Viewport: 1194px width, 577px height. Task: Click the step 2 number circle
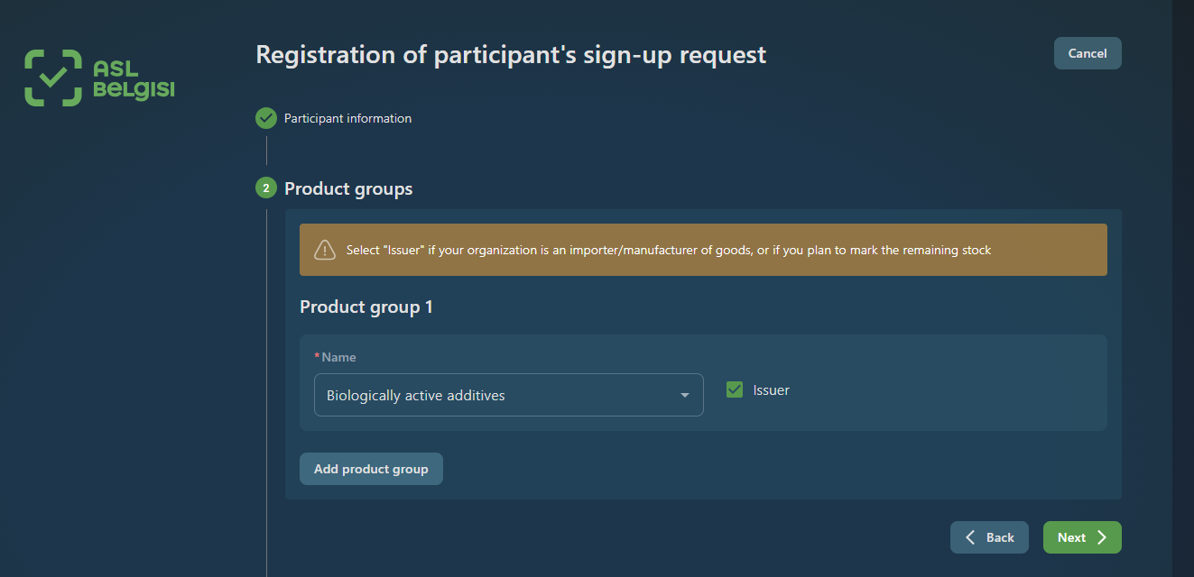(266, 188)
